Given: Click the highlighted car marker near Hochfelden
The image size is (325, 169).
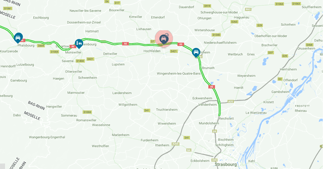Looking at the screenshot, I should [x=164, y=39].
